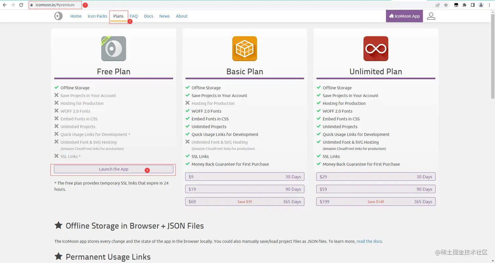The width and height of the screenshot is (495, 263).
Task: Open the Chrome three-dot menu
Action: pyautogui.click(x=489, y=5)
